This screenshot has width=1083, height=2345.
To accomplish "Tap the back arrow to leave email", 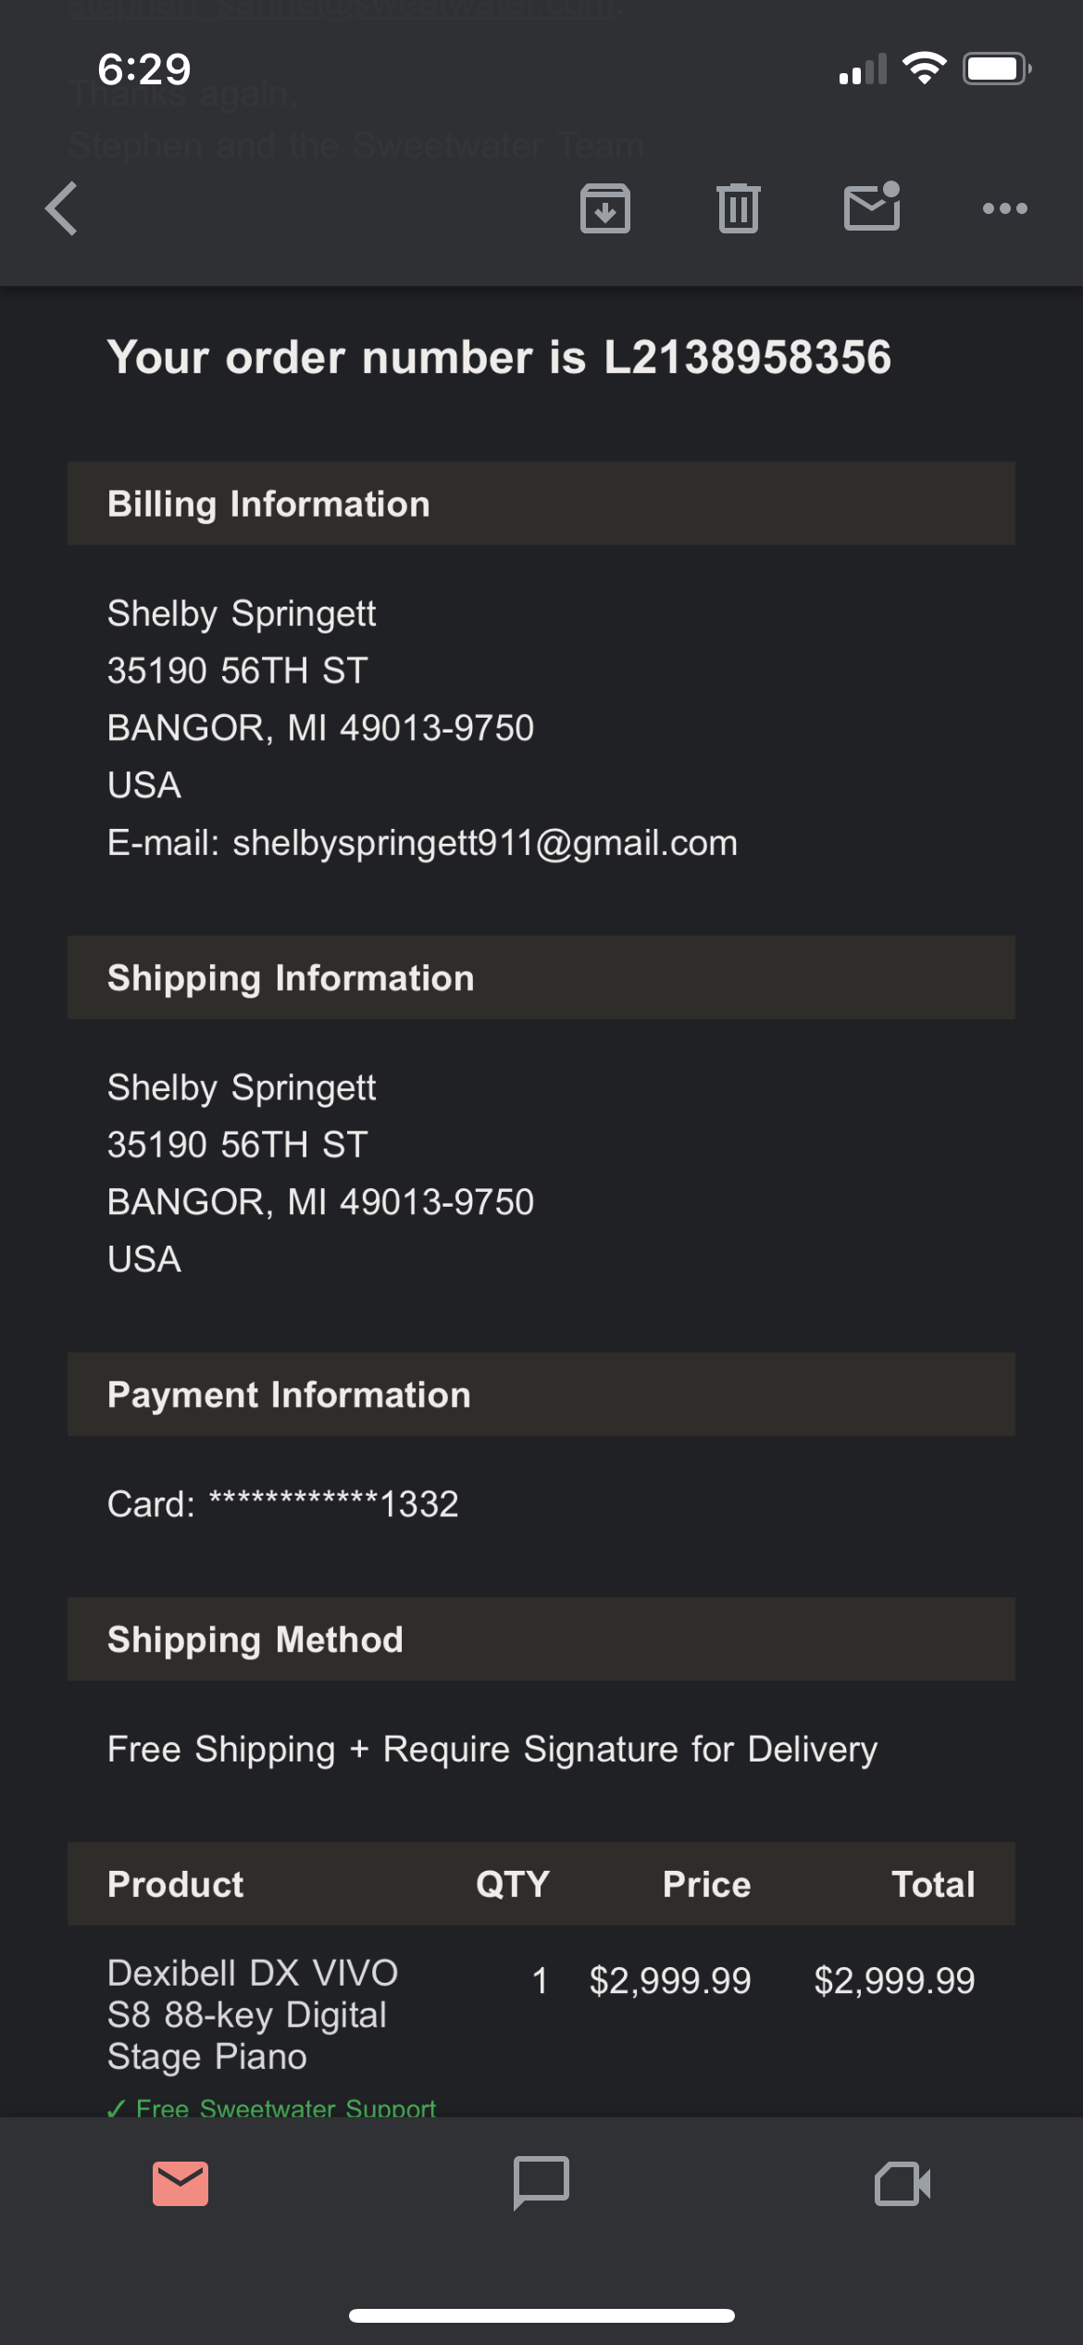I will (x=62, y=208).
